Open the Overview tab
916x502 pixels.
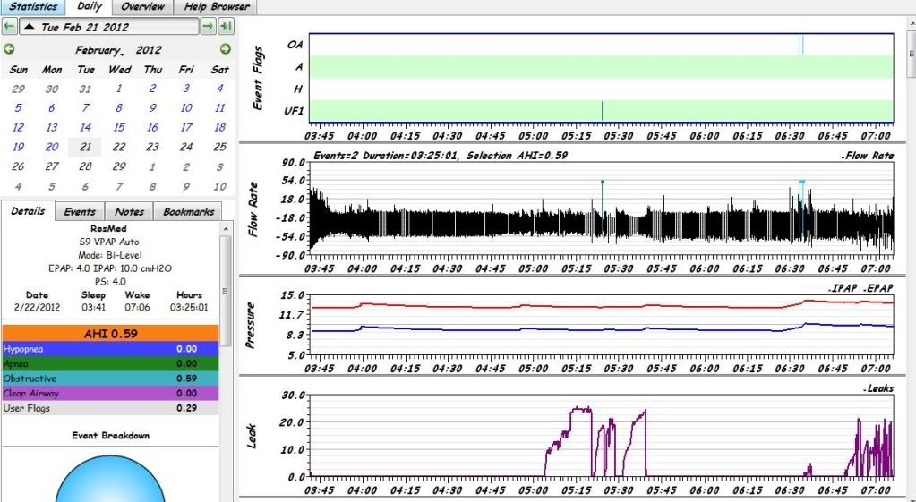pos(143,7)
